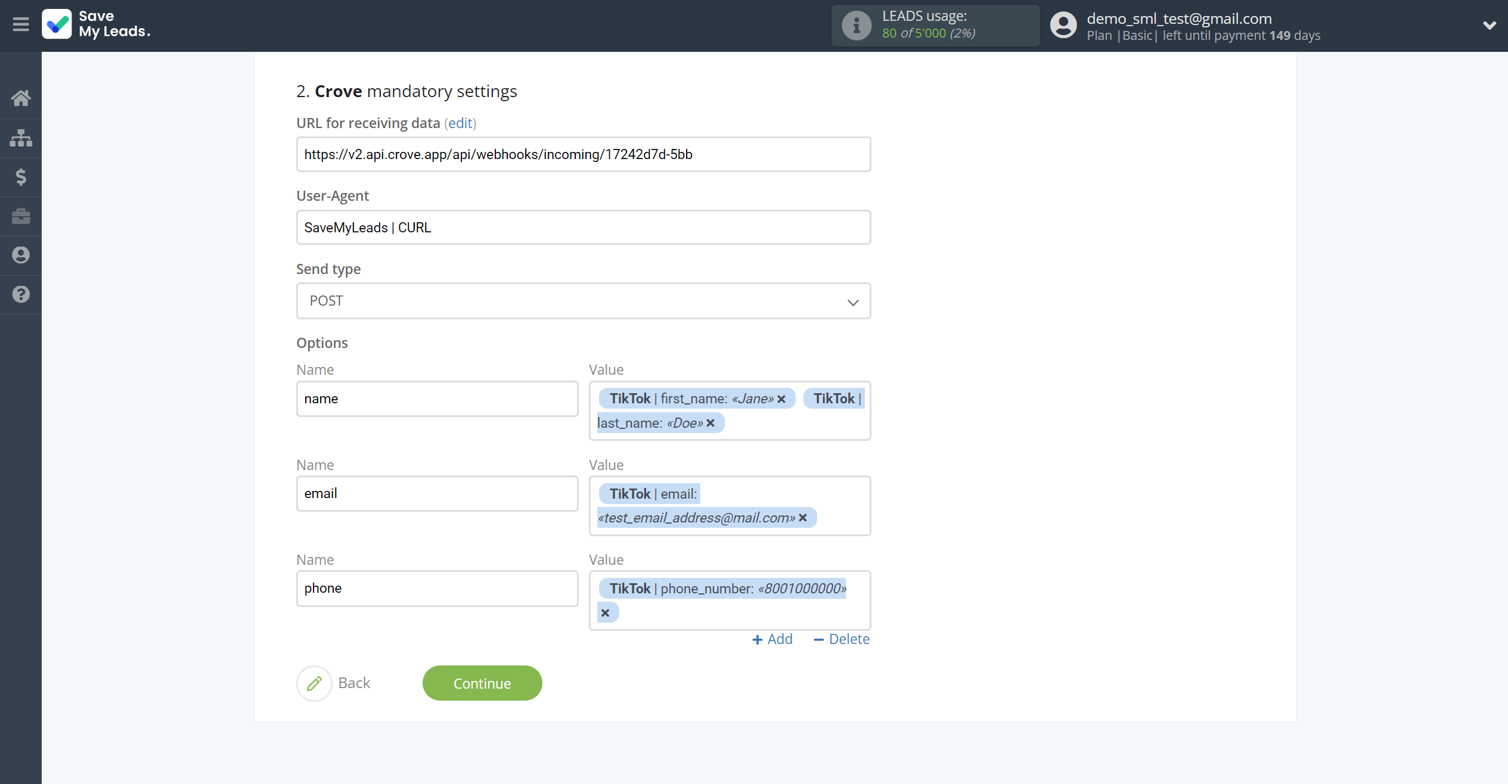Image resolution: width=1508 pixels, height=784 pixels.
Task: Remove the first_name Jane tag
Action: tap(781, 399)
